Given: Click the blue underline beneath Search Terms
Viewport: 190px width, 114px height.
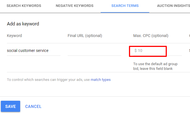Looking at the screenshot, I should click(x=125, y=12).
